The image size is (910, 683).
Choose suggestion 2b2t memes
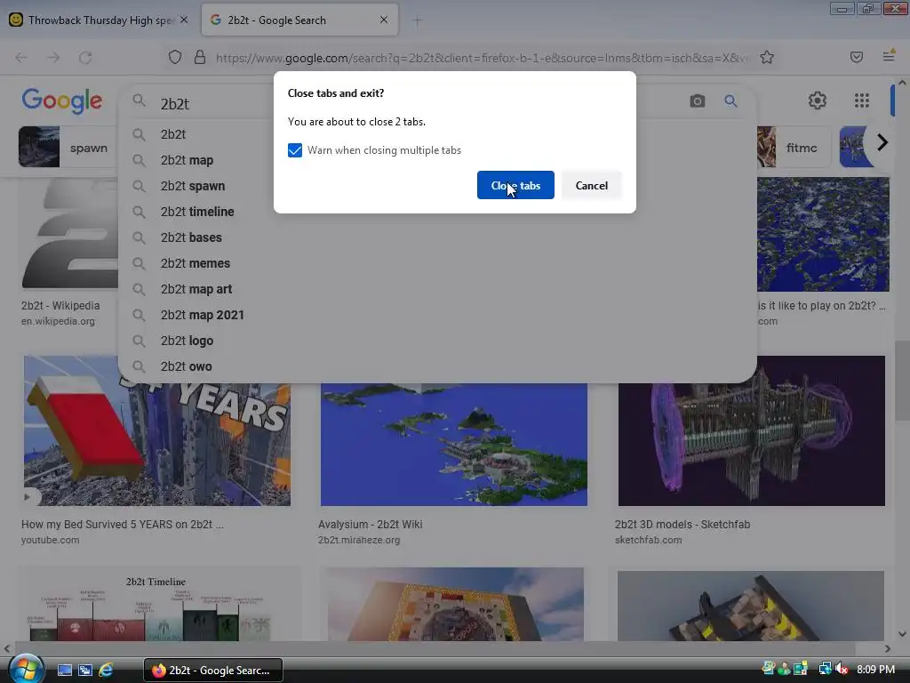point(195,263)
